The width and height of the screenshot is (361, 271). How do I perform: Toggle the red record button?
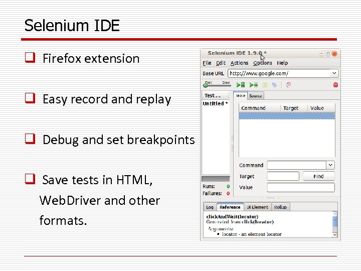click(335, 85)
